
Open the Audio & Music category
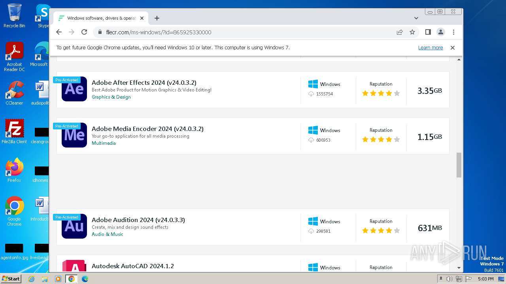pos(108,234)
